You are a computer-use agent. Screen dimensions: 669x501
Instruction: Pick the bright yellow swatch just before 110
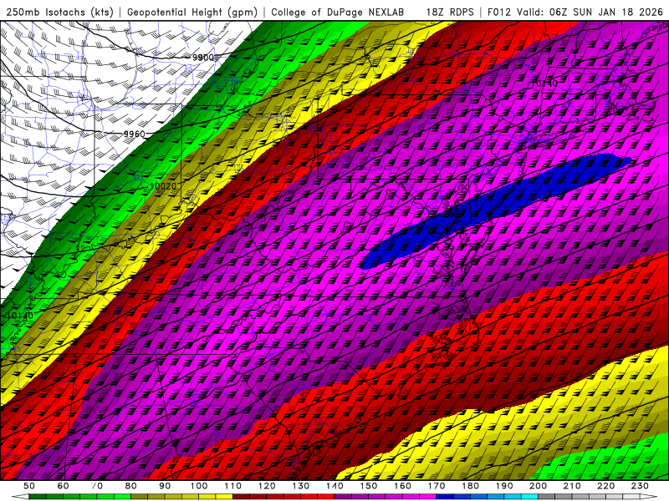tap(224, 497)
